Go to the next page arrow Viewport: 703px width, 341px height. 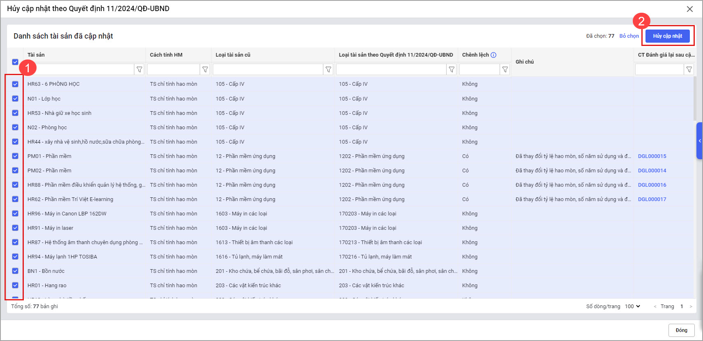coord(691,307)
